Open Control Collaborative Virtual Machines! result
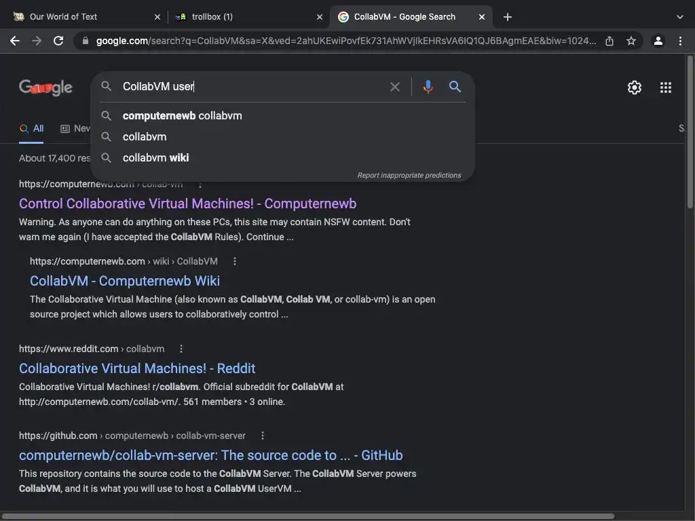Screen dimensions: 695x521 click(187, 204)
